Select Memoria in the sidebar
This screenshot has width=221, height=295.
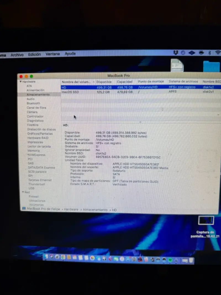34,150
